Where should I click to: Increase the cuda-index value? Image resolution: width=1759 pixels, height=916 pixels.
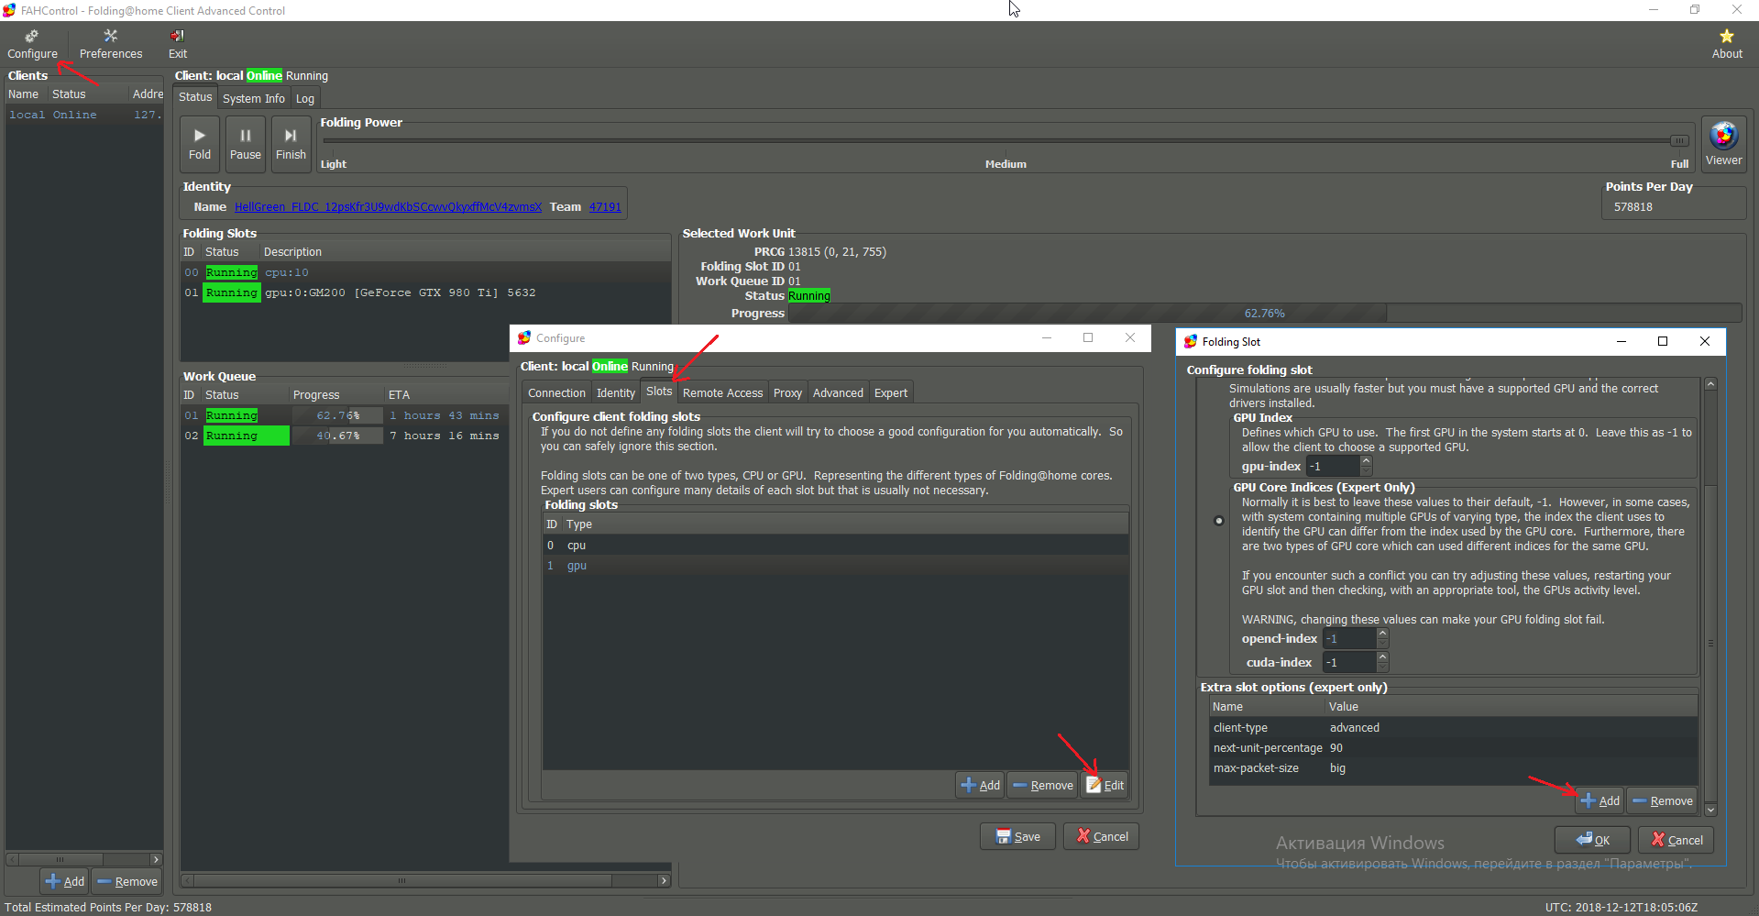click(x=1382, y=657)
